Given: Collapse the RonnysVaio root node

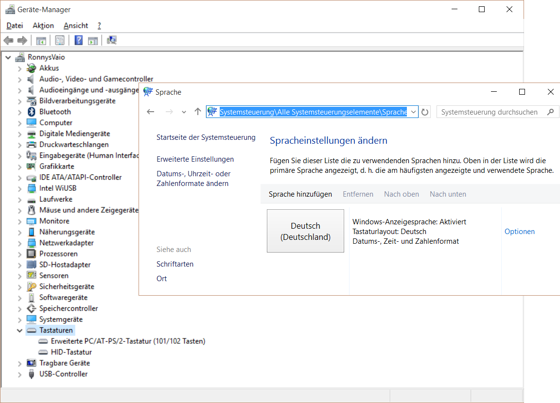Looking at the screenshot, I should (8, 57).
